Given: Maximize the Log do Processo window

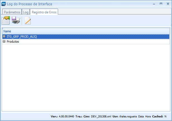Looking at the screenshot, I should pos(161,4).
